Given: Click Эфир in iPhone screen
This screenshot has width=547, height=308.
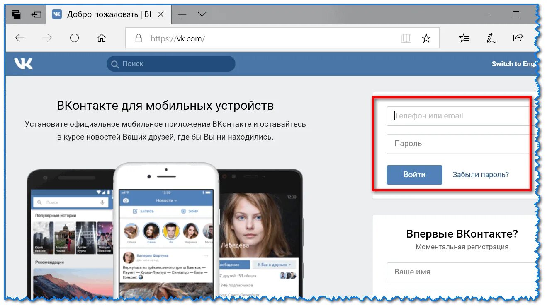Looking at the screenshot, I should [190, 211].
